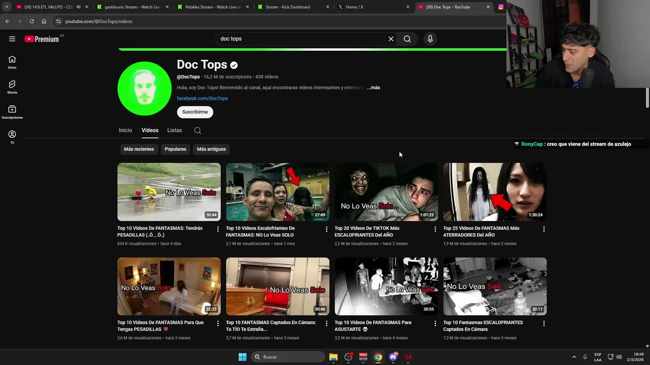The width and height of the screenshot is (650, 365).
Task: Open the 1:30:24 ghost girl thumbnail
Action: [495, 192]
